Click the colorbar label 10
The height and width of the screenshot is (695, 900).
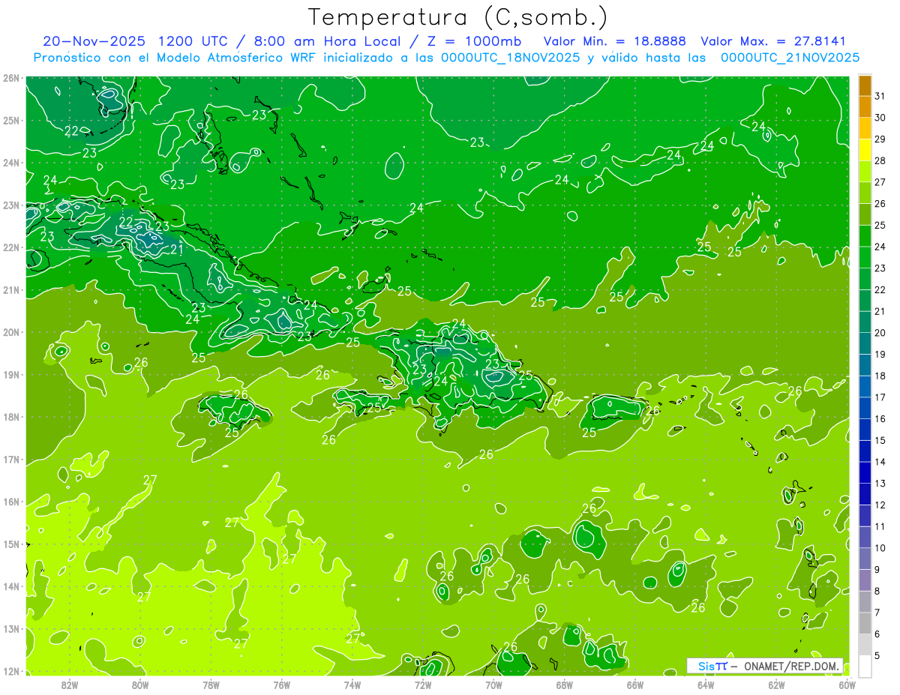click(x=880, y=548)
